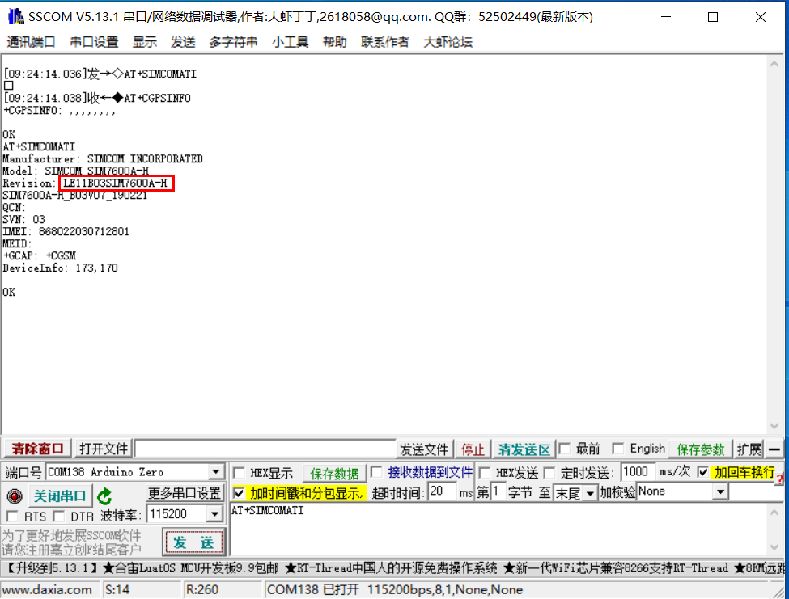Expand the 115200 baud rate dropdown
Viewport: 789px width, 599px height.
point(215,514)
